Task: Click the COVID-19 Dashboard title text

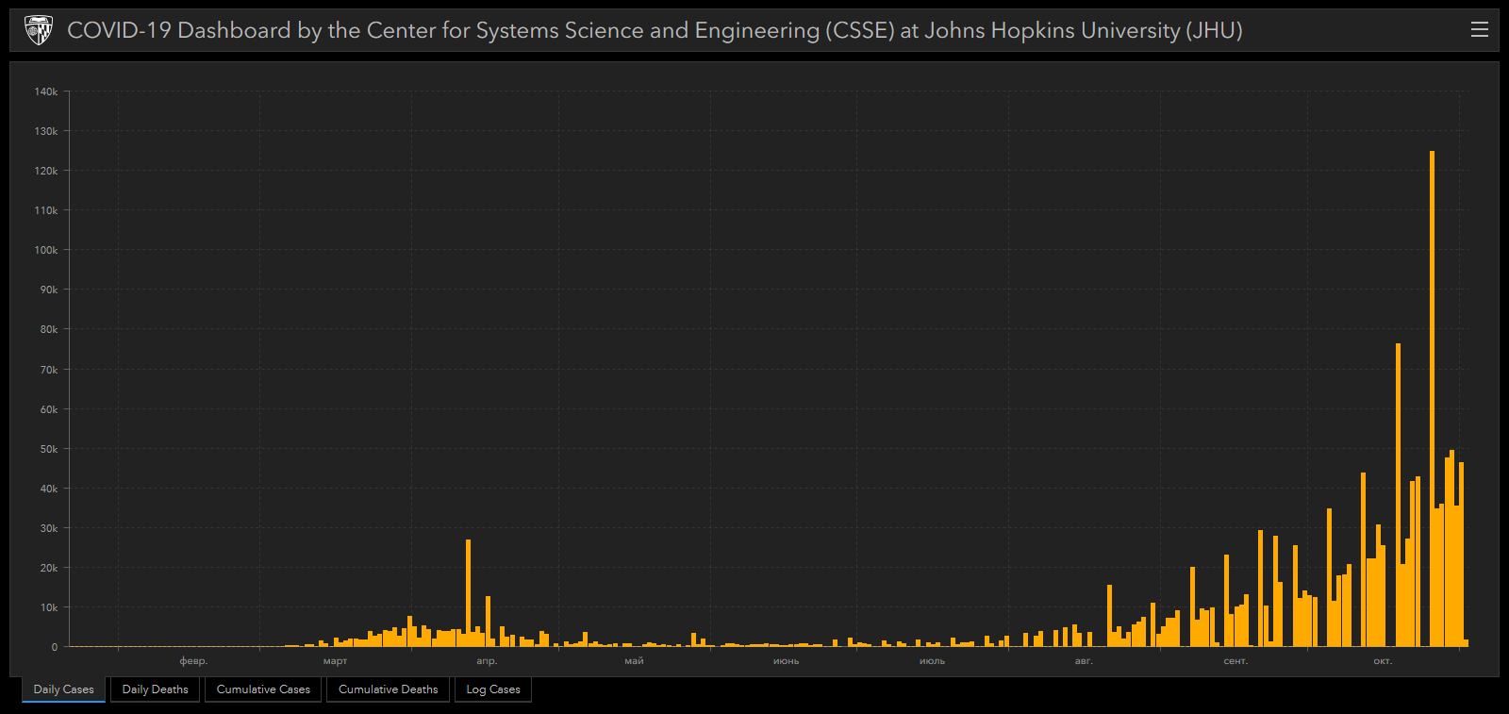Action: tap(655, 30)
